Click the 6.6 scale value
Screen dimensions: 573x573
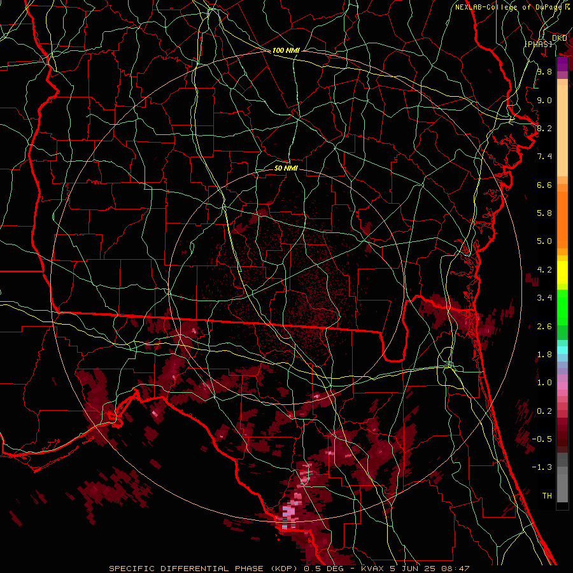click(x=544, y=185)
